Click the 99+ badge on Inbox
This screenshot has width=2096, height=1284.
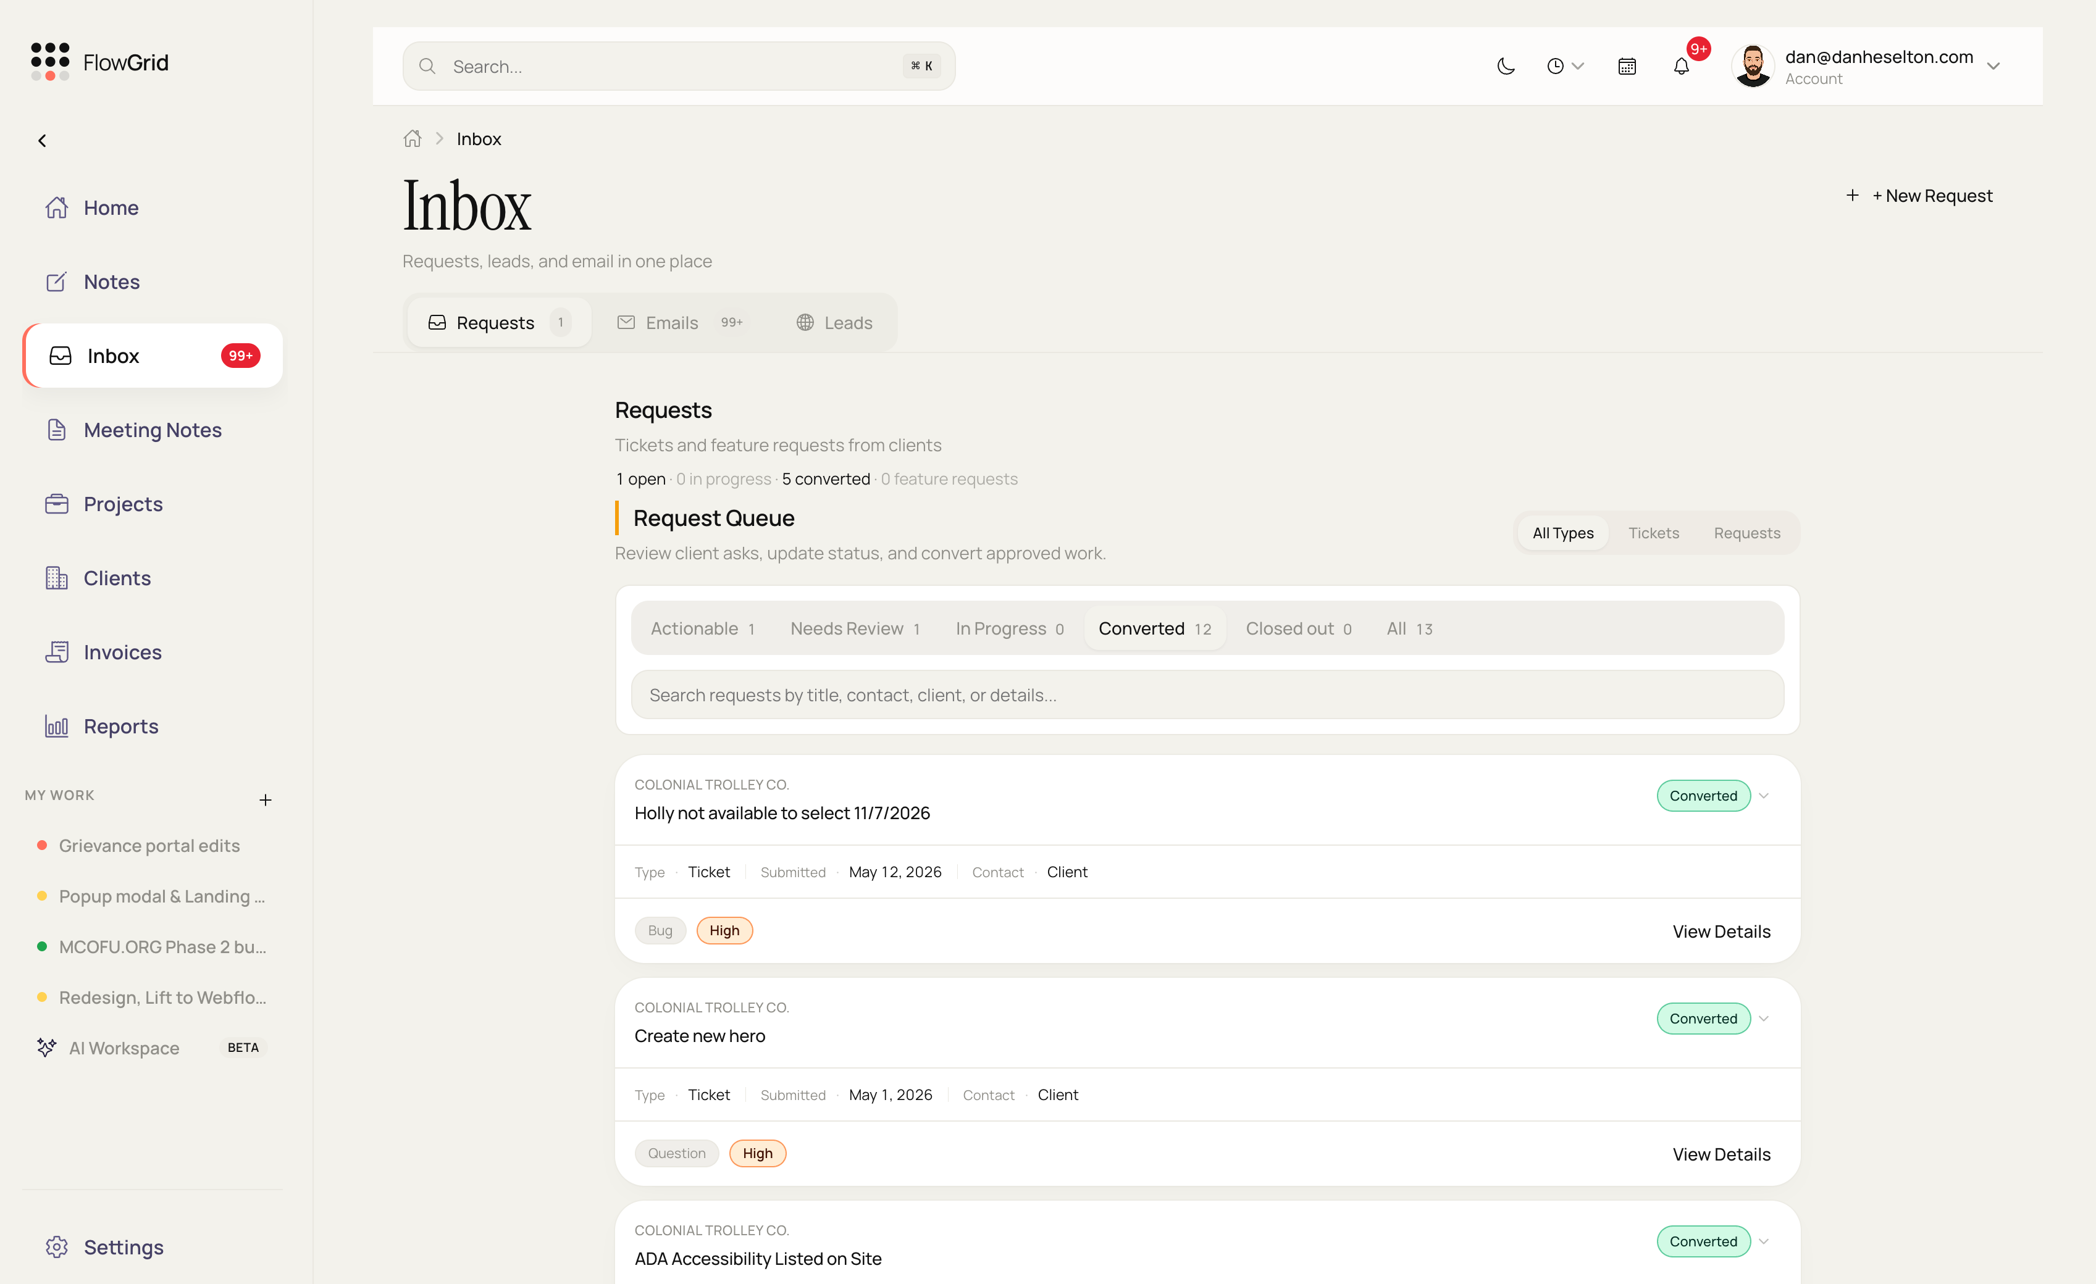tap(241, 356)
